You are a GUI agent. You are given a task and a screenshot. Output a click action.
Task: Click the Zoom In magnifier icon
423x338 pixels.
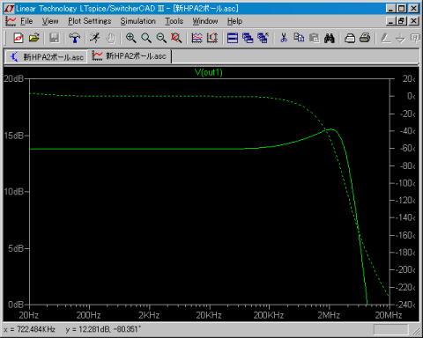(130, 38)
